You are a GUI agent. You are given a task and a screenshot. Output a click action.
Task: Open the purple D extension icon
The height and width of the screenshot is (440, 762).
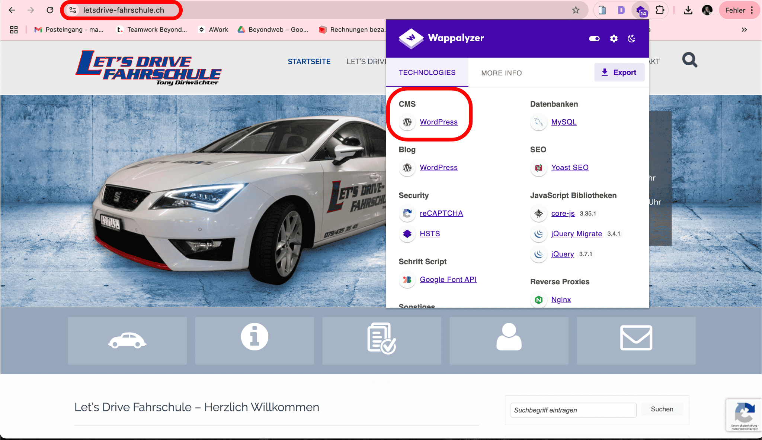tap(621, 10)
